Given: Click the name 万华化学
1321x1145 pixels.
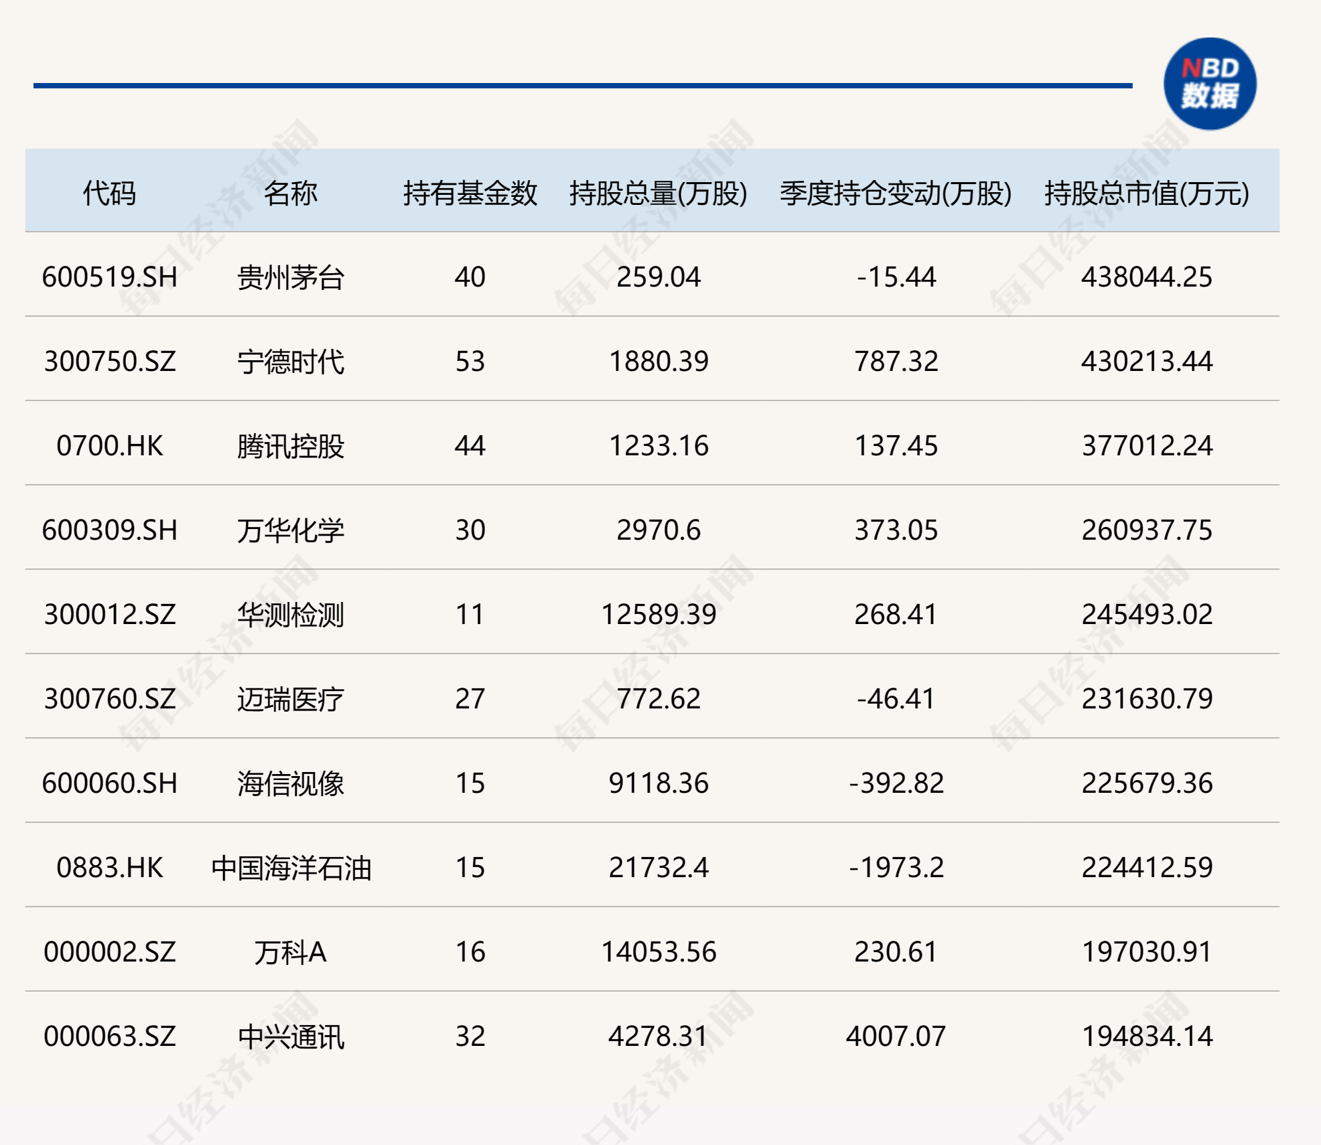Looking at the screenshot, I should pos(291,531).
